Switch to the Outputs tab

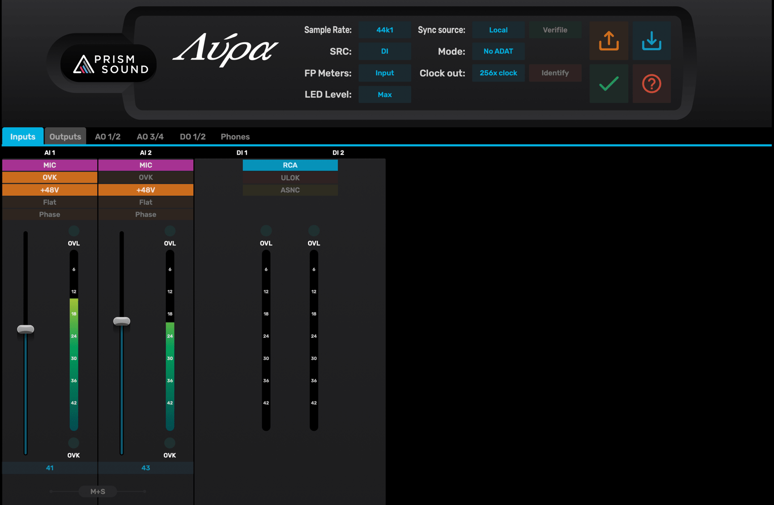[65, 137]
